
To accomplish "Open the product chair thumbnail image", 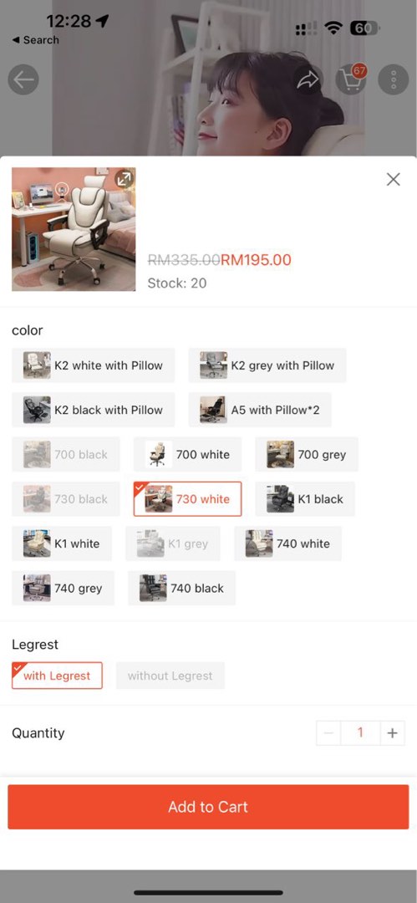I will pyautogui.click(x=74, y=229).
